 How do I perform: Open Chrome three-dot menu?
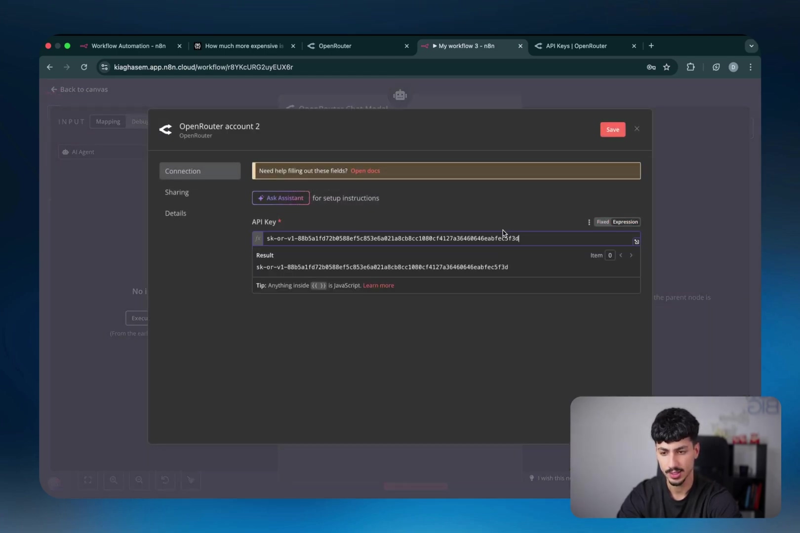pyautogui.click(x=751, y=67)
